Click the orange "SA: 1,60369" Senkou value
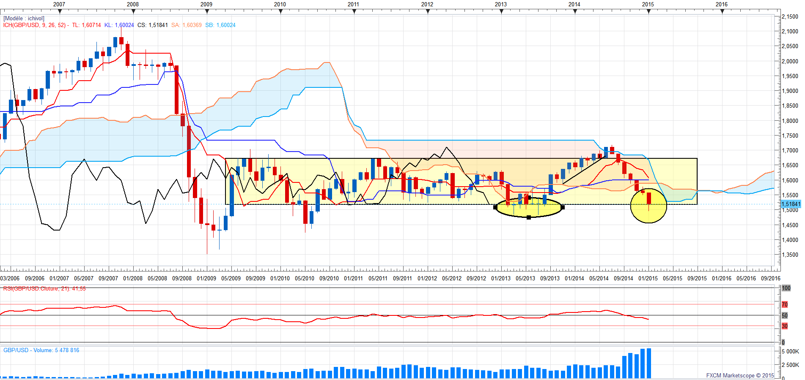 pyautogui.click(x=187, y=25)
